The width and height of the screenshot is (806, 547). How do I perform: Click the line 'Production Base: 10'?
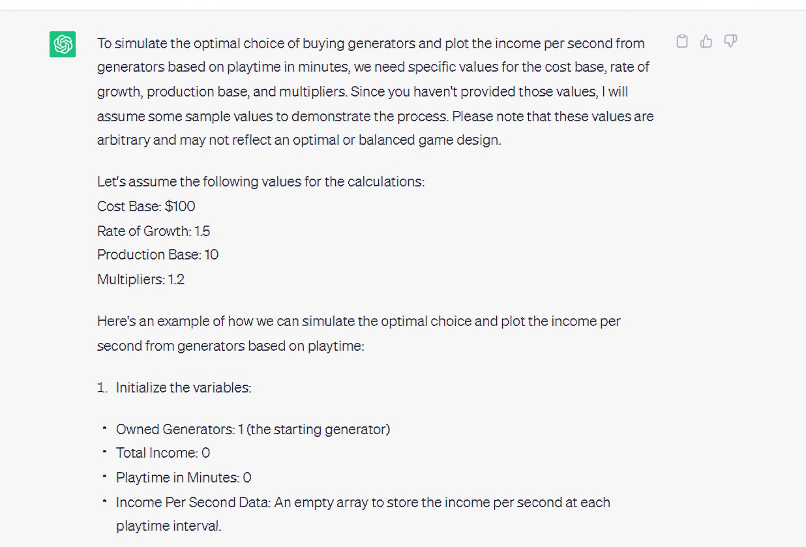[x=157, y=254]
